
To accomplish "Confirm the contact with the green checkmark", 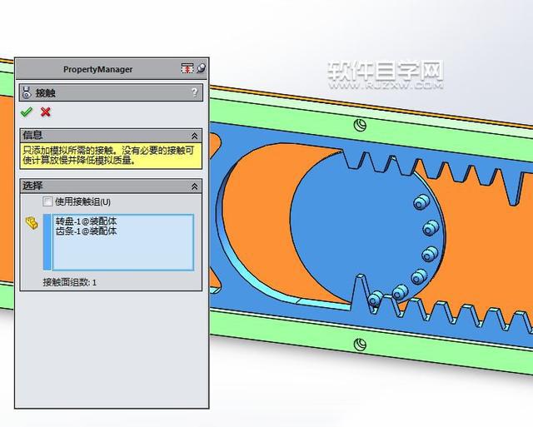I will (27, 112).
